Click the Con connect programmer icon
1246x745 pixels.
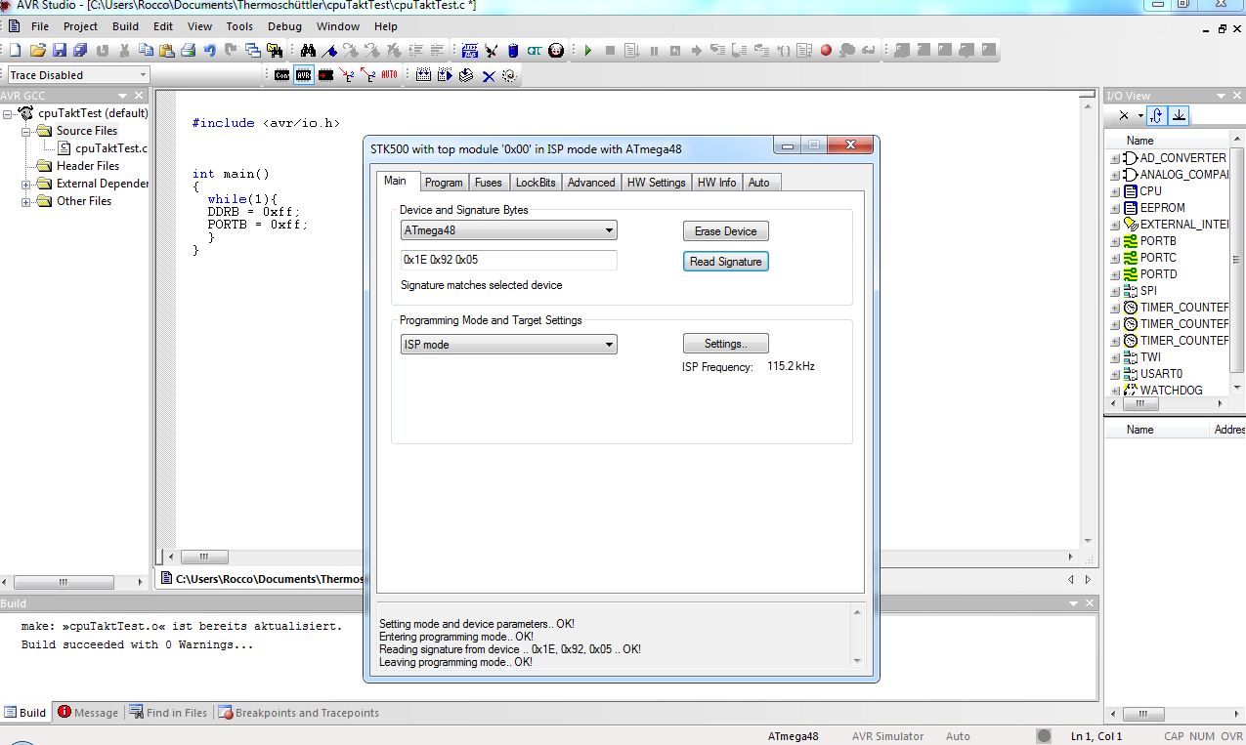tap(281, 74)
